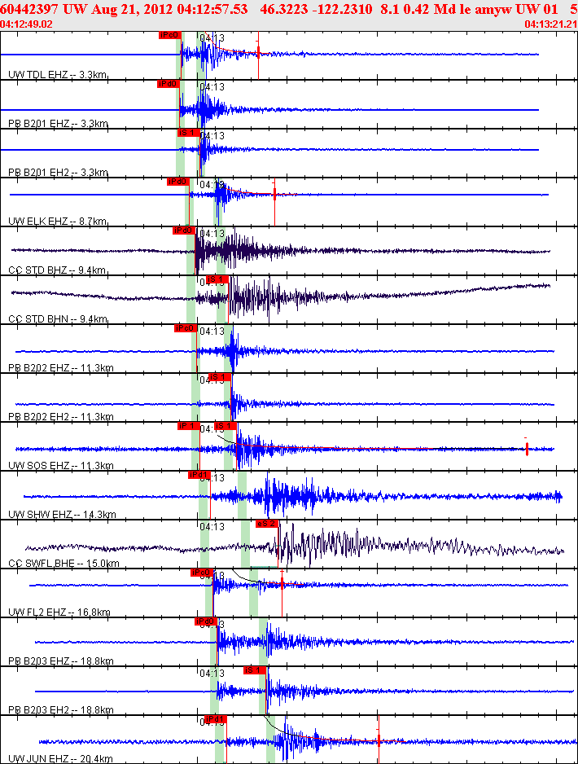The width and height of the screenshot is (578, 764).
Task: Select the iPd1 pick flag on UW JUN EHZ
Action: click(x=216, y=719)
